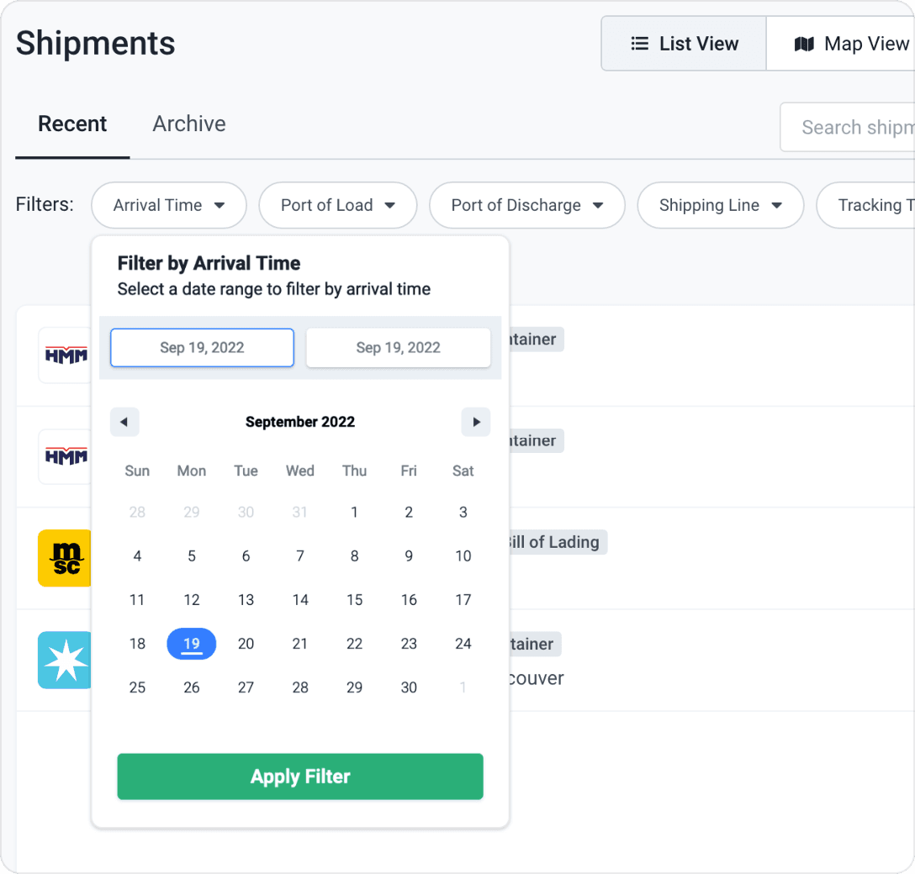Click the MSC shipping line logo
The height and width of the screenshot is (874, 915).
point(65,558)
